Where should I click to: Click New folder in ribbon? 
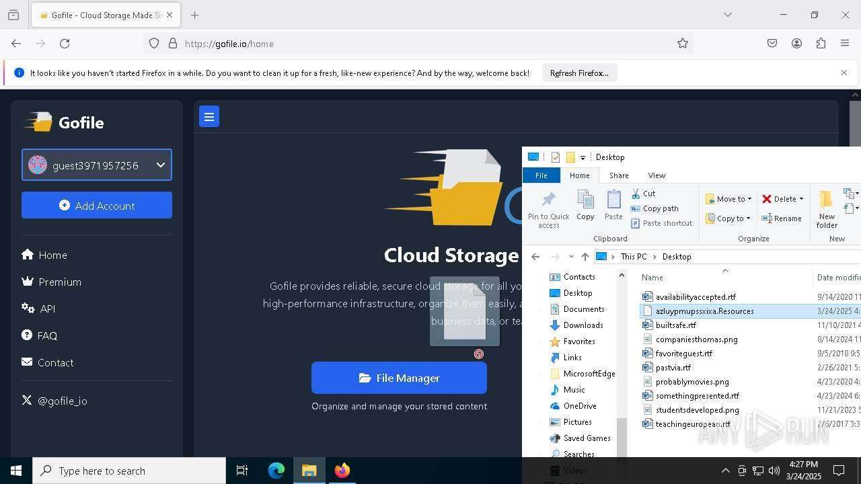click(x=827, y=210)
